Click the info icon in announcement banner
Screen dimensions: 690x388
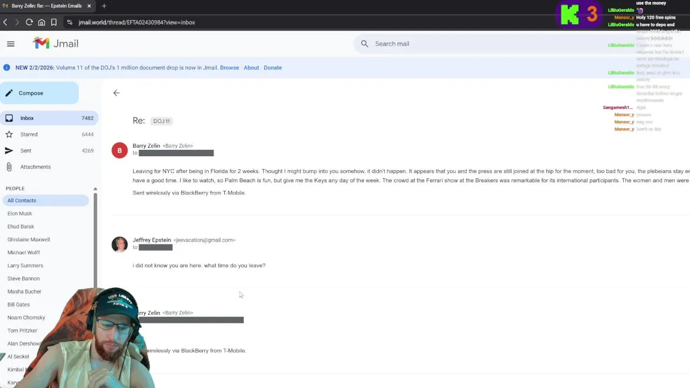(6, 67)
